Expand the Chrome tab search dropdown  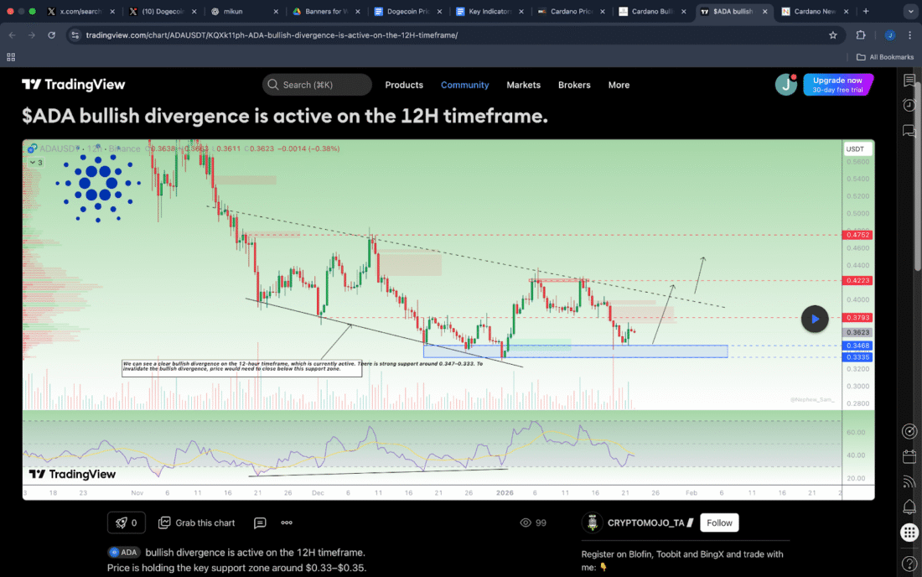[910, 12]
